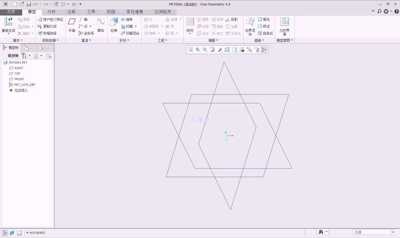Toggle plane display icon in status bar
Screen dimensions: 400x238
[x=19, y=233]
